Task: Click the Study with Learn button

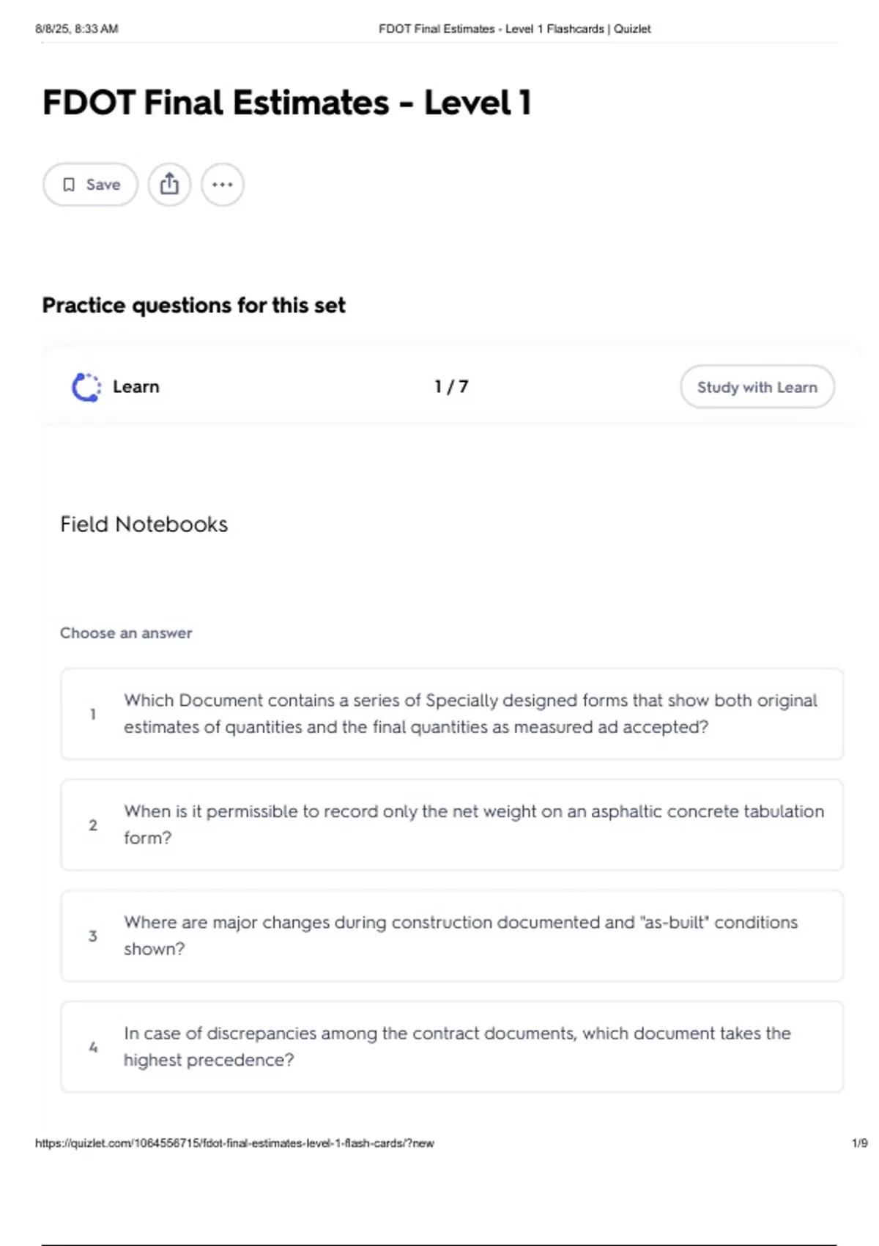Action: 757,387
